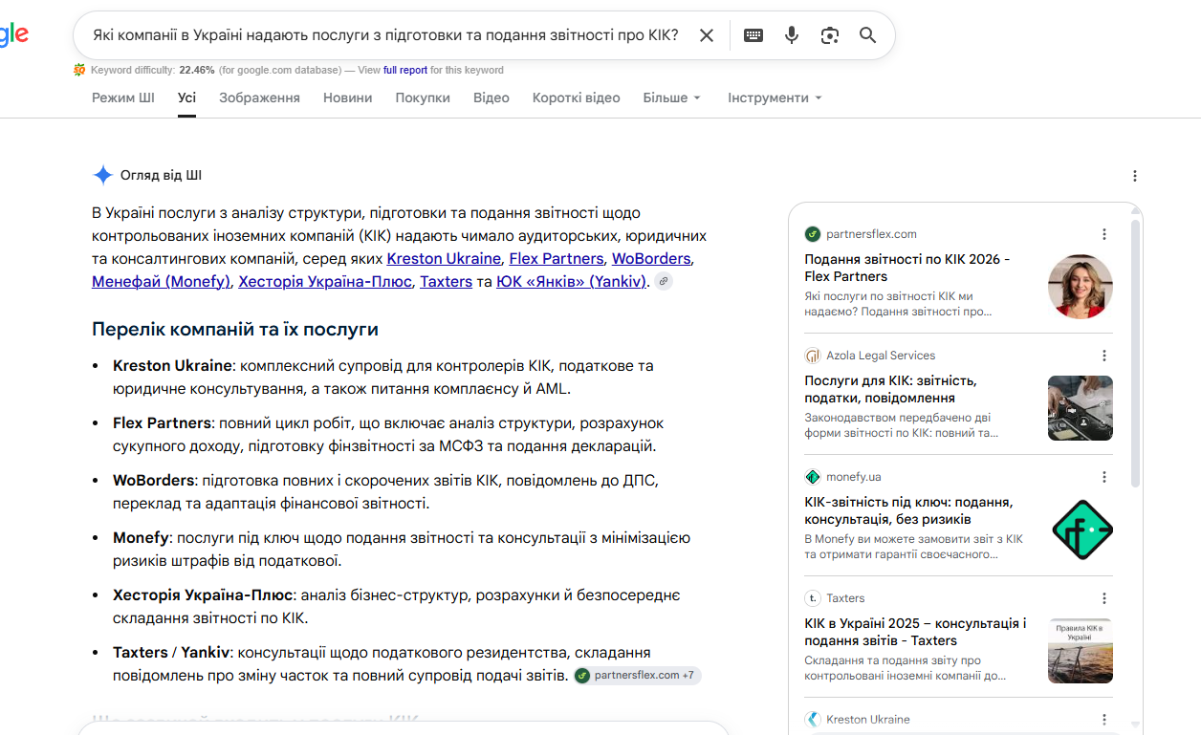Click the monefy.ua favicon

813,477
